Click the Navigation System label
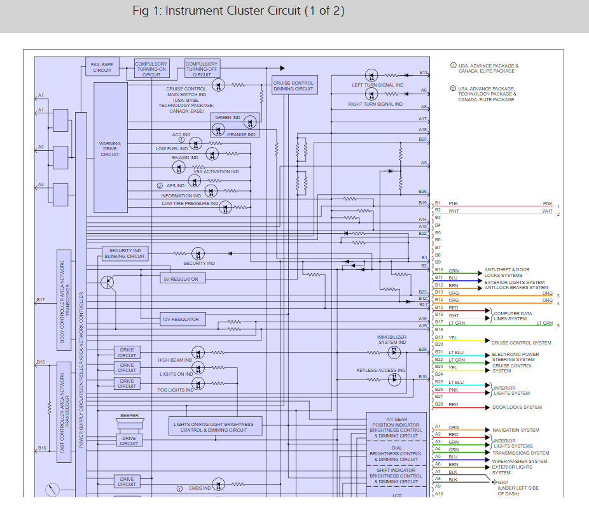The image size is (589, 510). click(x=516, y=430)
